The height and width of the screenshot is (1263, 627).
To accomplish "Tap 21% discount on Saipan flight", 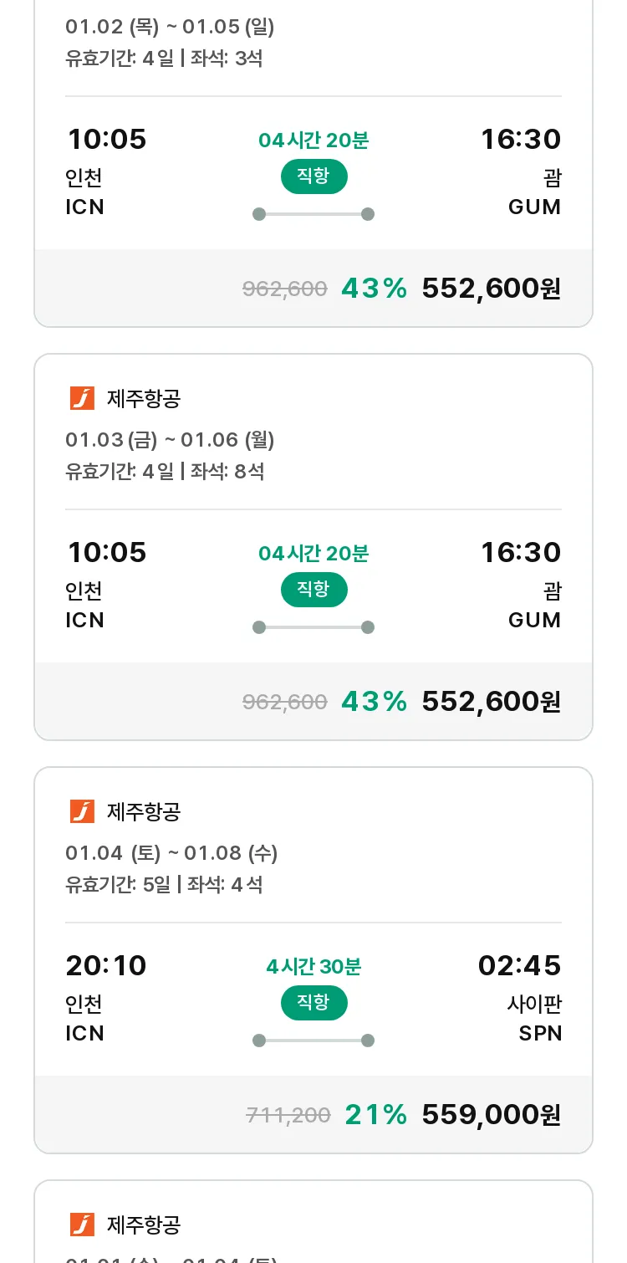I will [x=375, y=1115].
